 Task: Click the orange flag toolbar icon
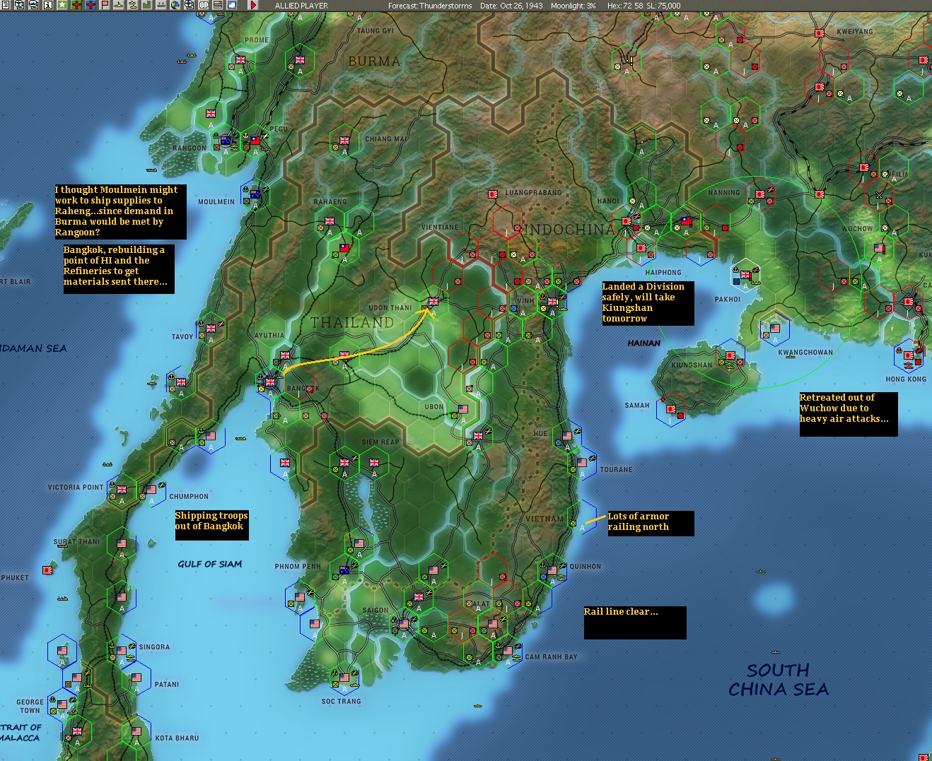click(105, 5)
